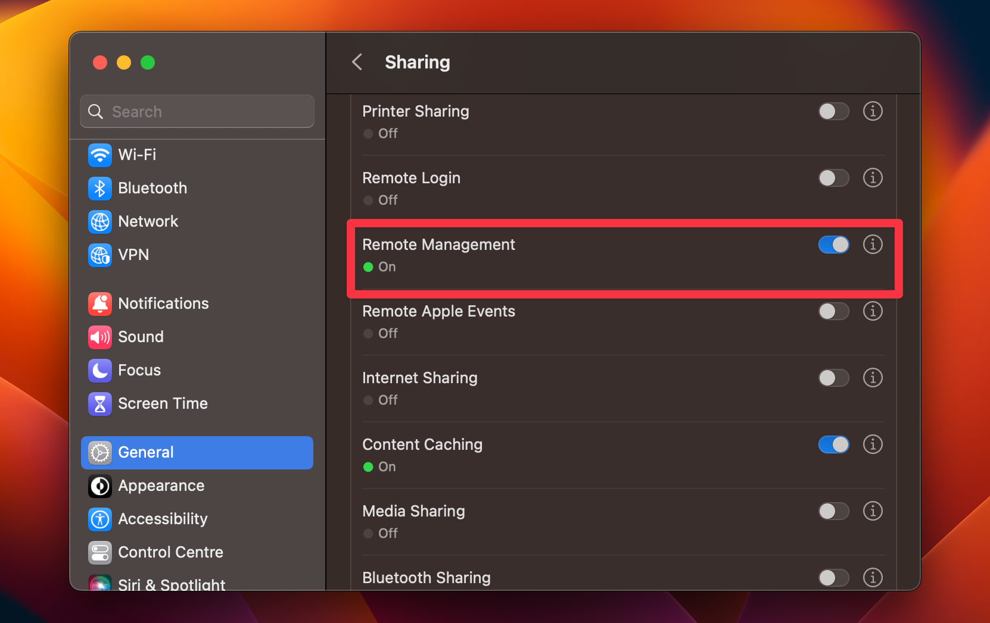The image size is (990, 623).
Task: Open Sound settings via the speaker icon
Action: (x=100, y=337)
